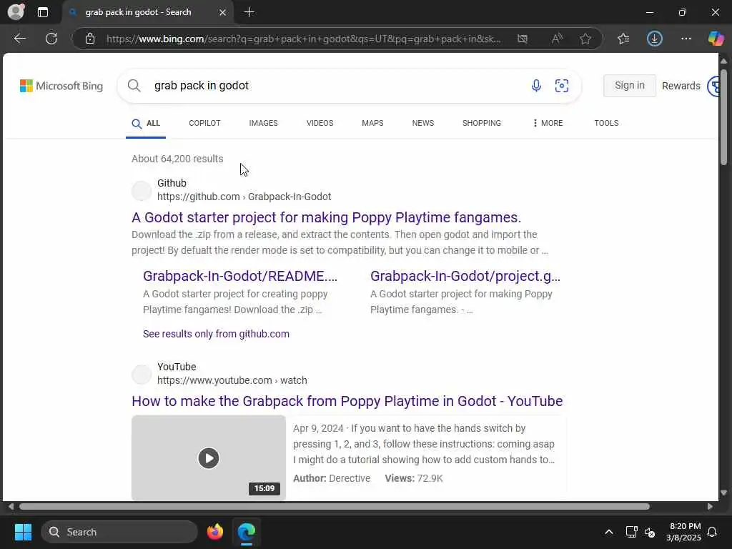732x549 pixels.
Task: Click 'Author: Derective' text
Action: (x=332, y=478)
